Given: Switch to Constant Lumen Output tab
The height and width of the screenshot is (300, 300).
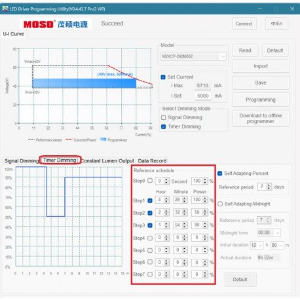Looking at the screenshot, I should pos(107,161).
